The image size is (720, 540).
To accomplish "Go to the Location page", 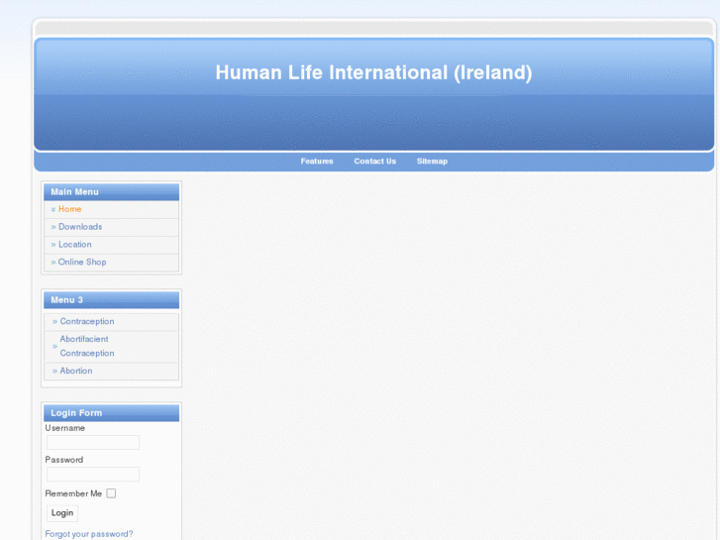I will [75, 245].
